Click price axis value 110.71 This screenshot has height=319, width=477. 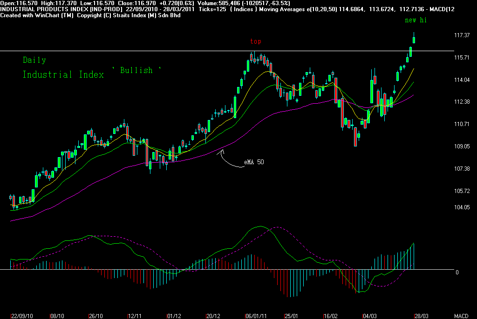(x=462, y=124)
